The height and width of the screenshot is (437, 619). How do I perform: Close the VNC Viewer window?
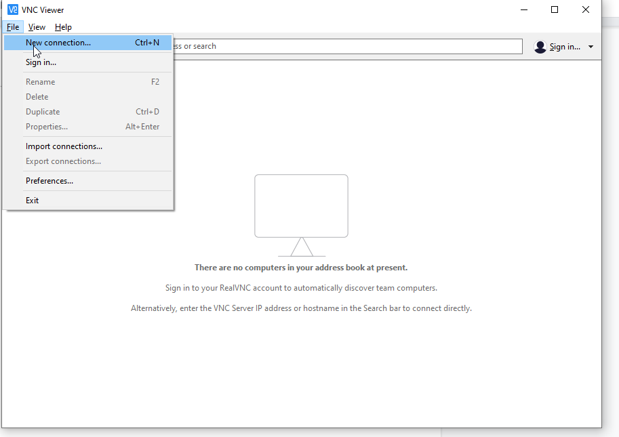586,9
